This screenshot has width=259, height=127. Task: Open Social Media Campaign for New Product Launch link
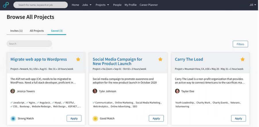pos(118,61)
